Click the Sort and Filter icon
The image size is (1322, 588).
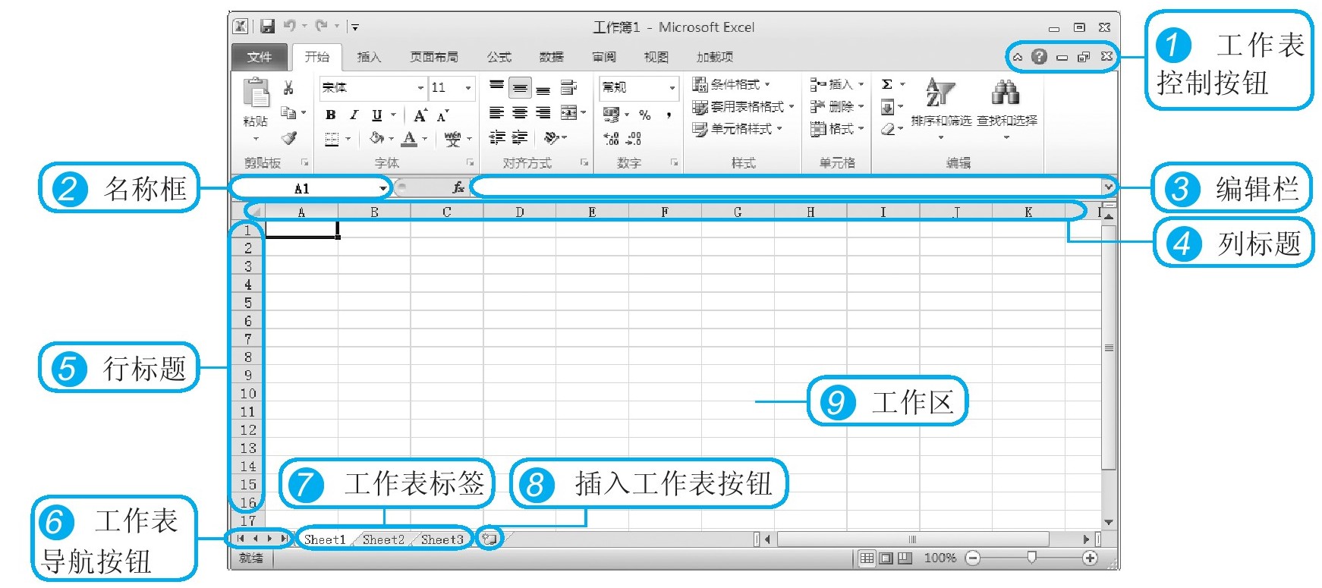click(x=940, y=94)
